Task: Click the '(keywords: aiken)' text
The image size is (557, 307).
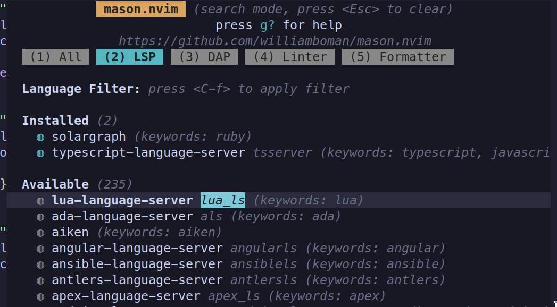Action: click(160, 233)
